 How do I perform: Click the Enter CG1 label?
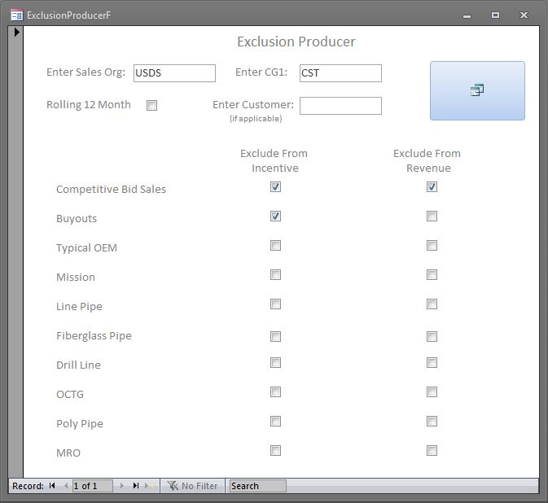[x=261, y=72]
